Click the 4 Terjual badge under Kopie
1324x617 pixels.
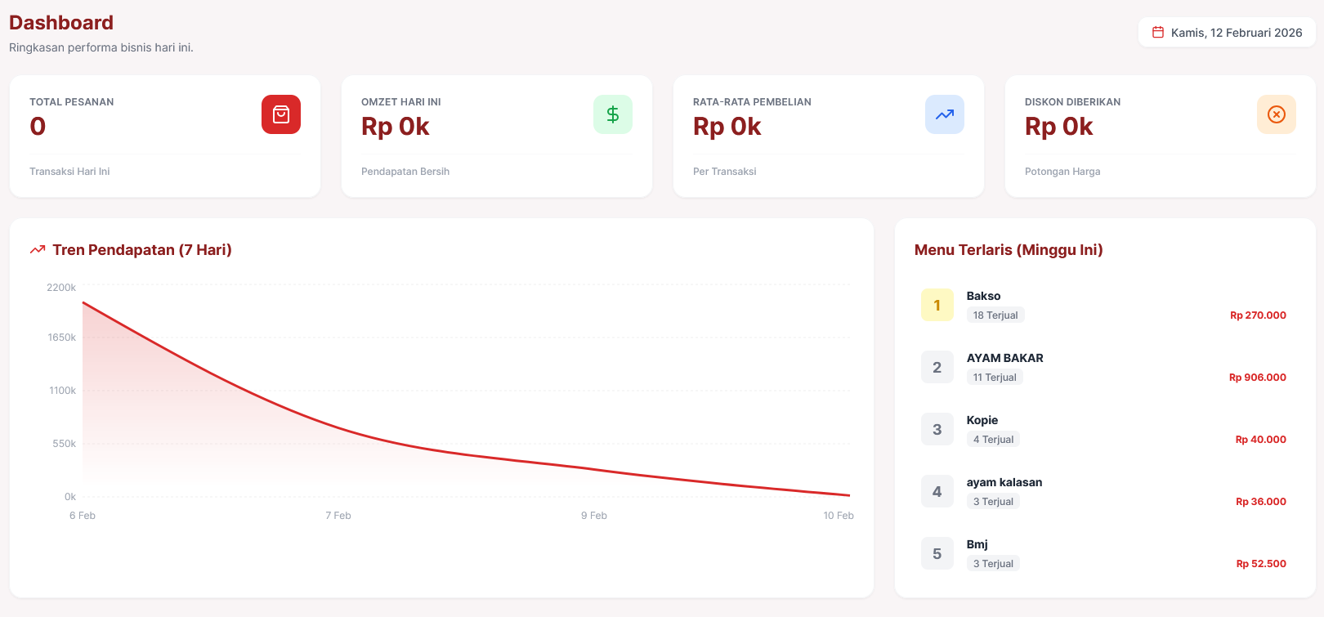pyautogui.click(x=993, y=439)
